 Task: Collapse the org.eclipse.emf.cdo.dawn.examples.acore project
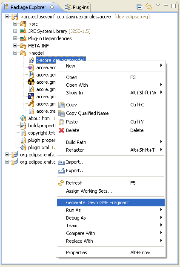tap(7, 17)
